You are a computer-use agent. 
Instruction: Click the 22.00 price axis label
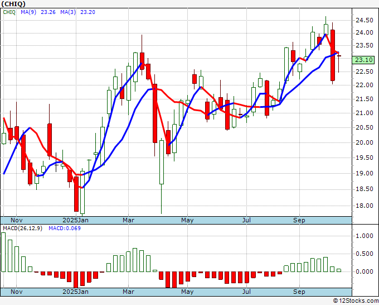pos(365,85)
